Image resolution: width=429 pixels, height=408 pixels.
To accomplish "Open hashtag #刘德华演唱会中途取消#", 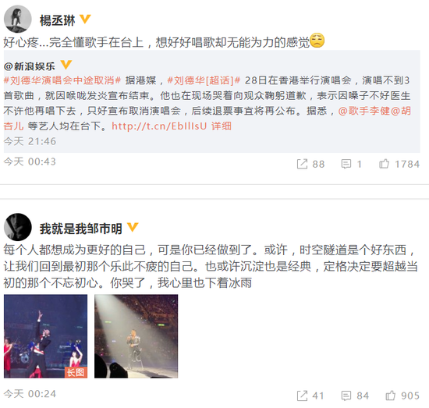I will [x=62, y=80].
